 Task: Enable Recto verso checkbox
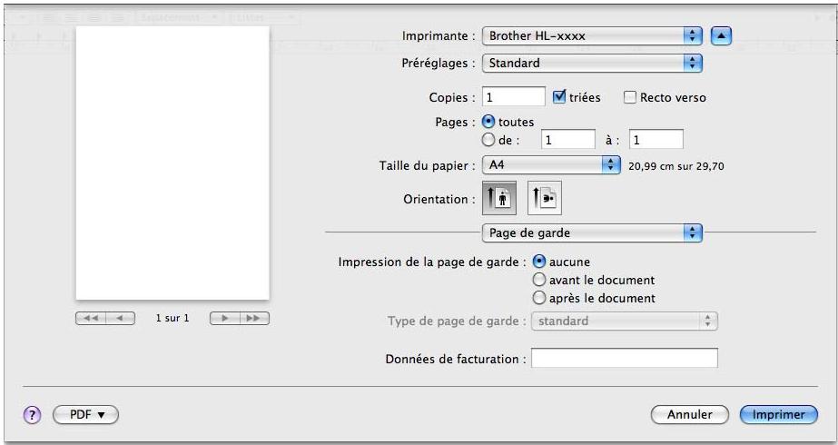click(630, 97)
